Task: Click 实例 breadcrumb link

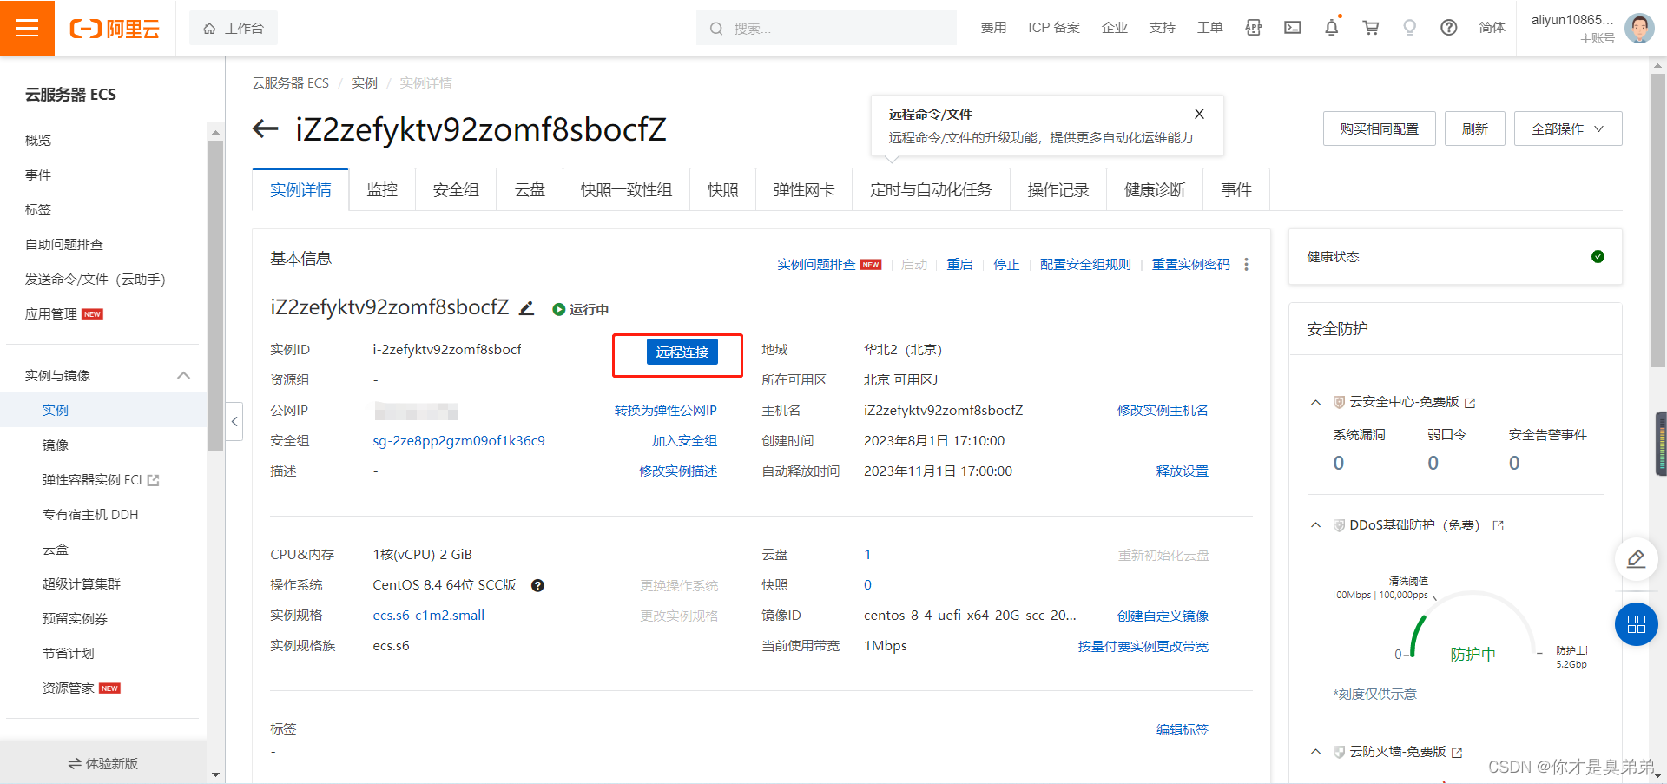Action: coord(364,83)
